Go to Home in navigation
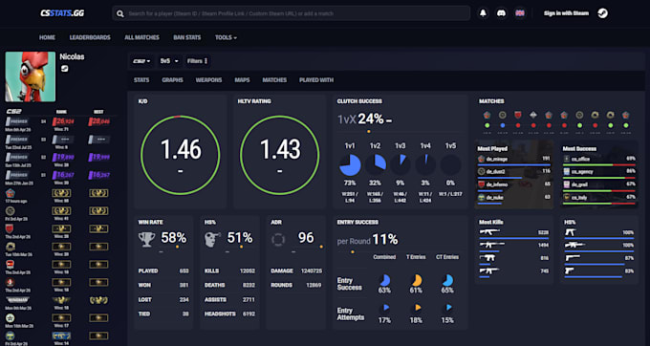The image size is (650, 346). click(47, 37)
